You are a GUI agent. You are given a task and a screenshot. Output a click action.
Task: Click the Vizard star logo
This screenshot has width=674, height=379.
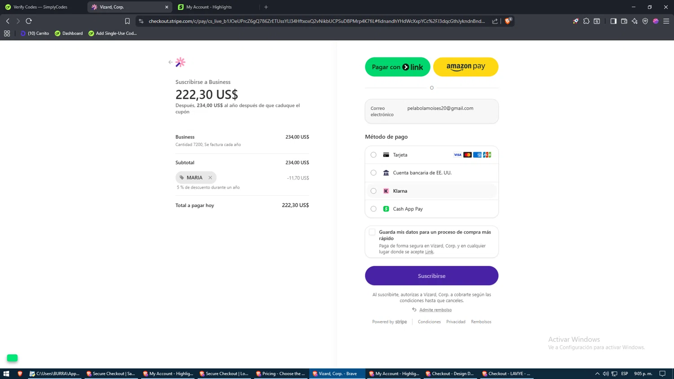(180, 62)
